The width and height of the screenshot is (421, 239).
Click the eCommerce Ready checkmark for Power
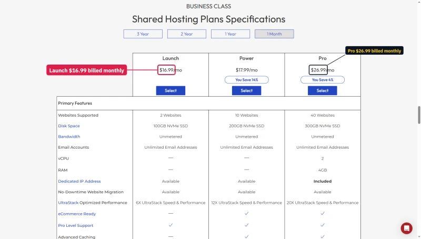[246, 214]
